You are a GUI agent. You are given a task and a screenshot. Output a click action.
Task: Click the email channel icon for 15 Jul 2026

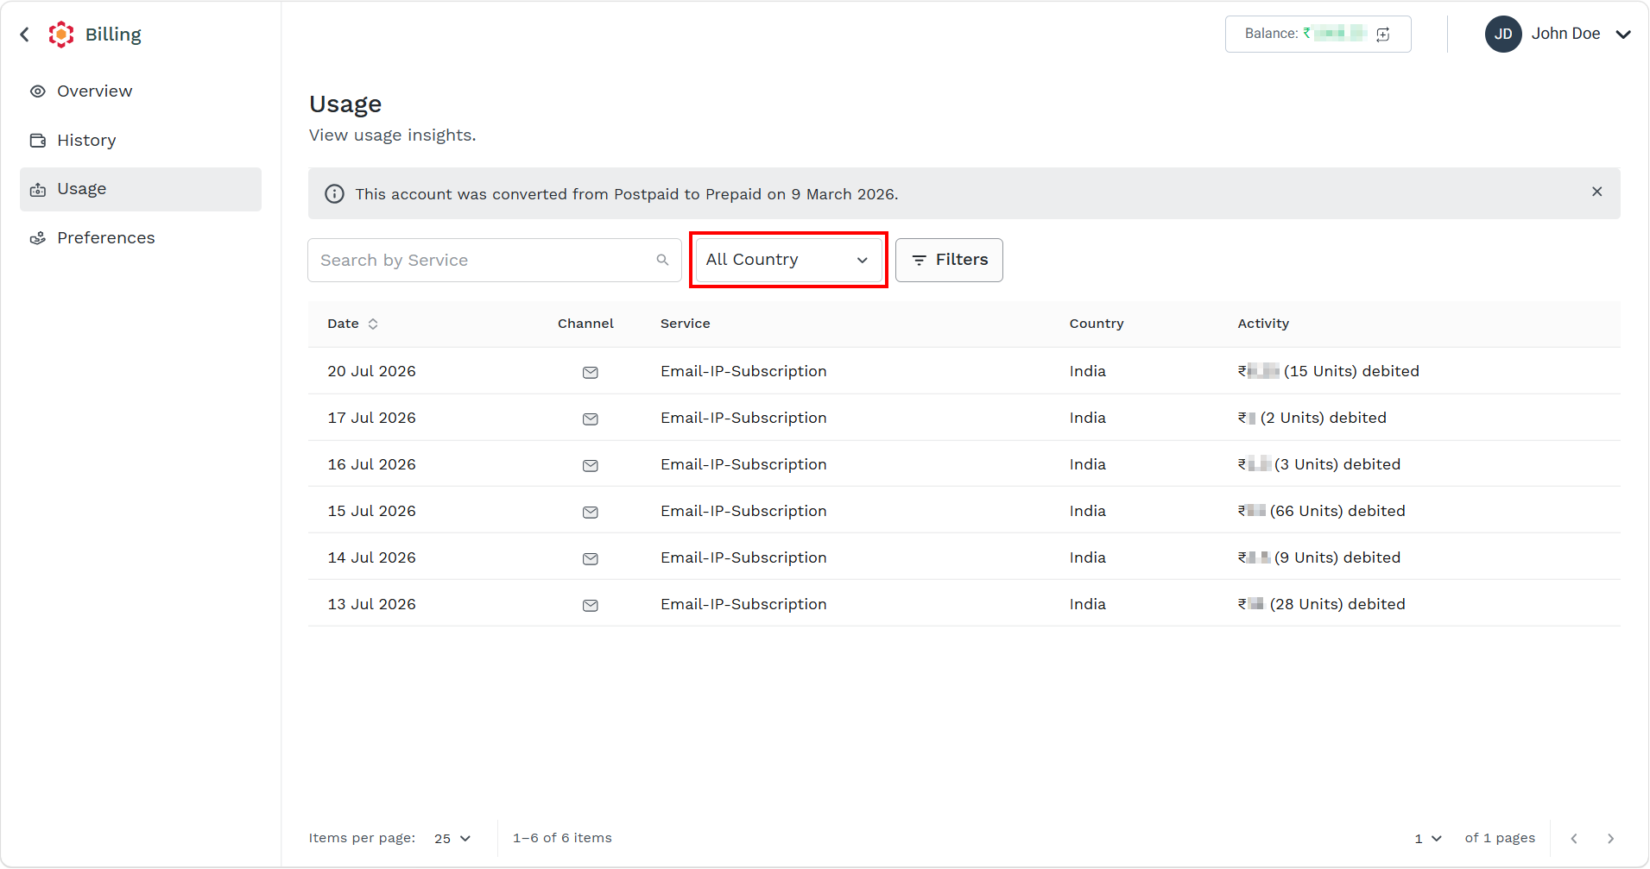point(591,512)
